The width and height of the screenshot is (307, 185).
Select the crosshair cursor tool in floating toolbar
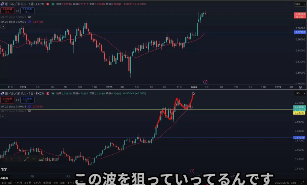(x=19, y=159)
